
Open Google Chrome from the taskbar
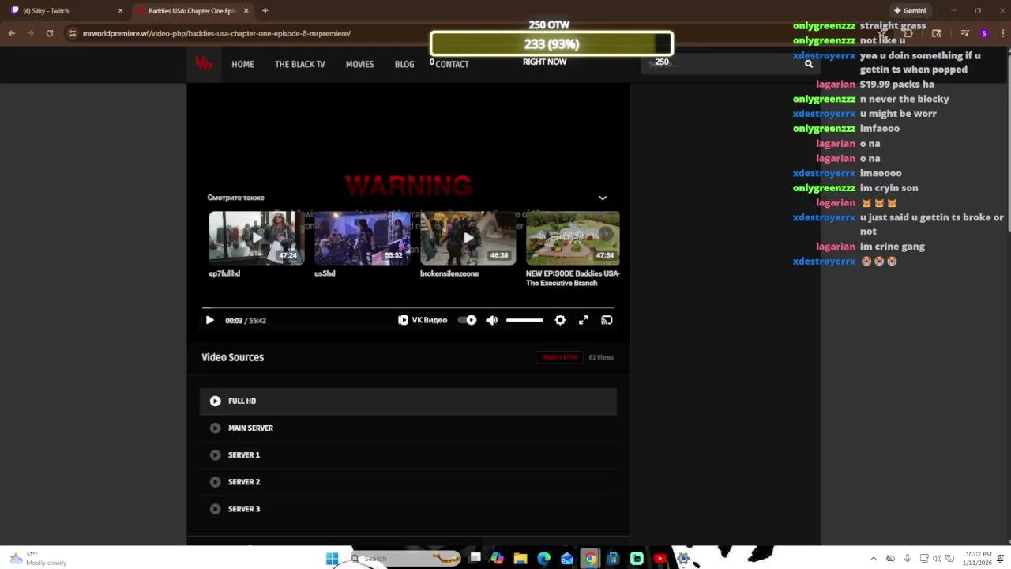(x=590, y=559)
